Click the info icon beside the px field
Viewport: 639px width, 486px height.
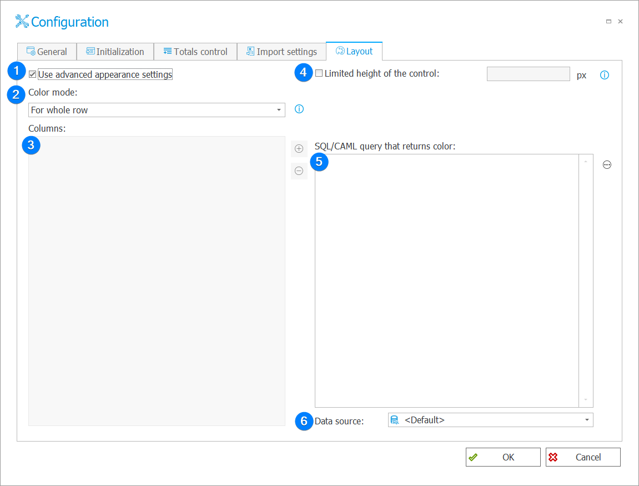(605, 75)
